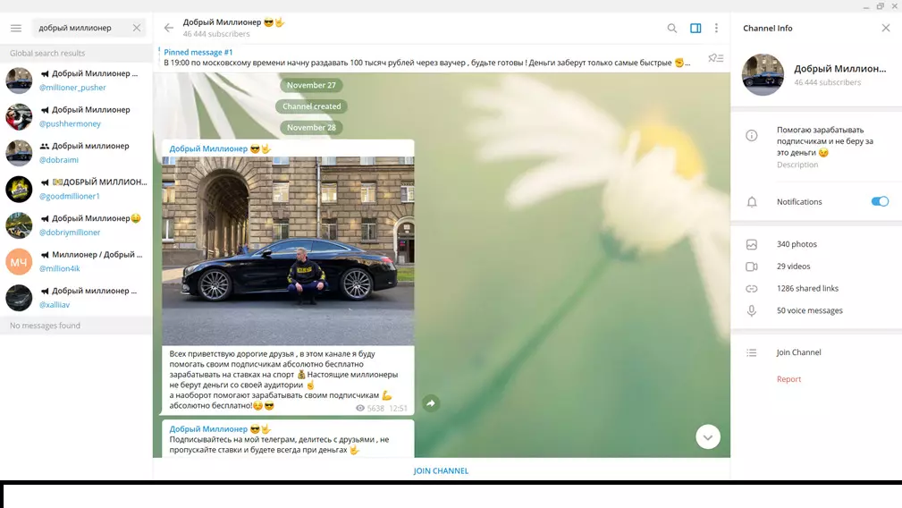This screenshot has width=902, height=508.
Task: Click the microphone voice messages icon
Action: (x=751, y=310)
